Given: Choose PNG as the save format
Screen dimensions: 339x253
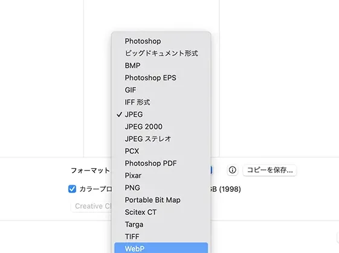Looking at the screenshot, I should (x=161, y=188).
